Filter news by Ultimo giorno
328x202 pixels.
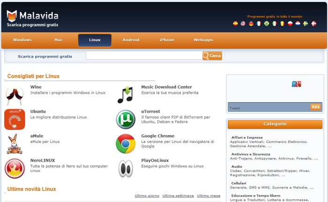pos(147,195)
